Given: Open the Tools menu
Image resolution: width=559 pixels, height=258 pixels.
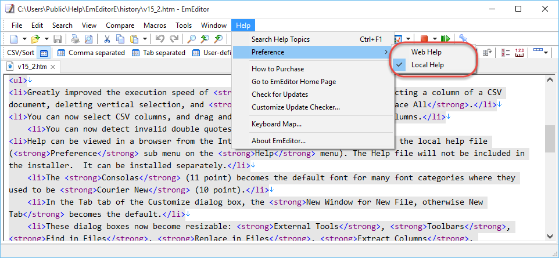Looking at the screenshot, I should point(184,26).
